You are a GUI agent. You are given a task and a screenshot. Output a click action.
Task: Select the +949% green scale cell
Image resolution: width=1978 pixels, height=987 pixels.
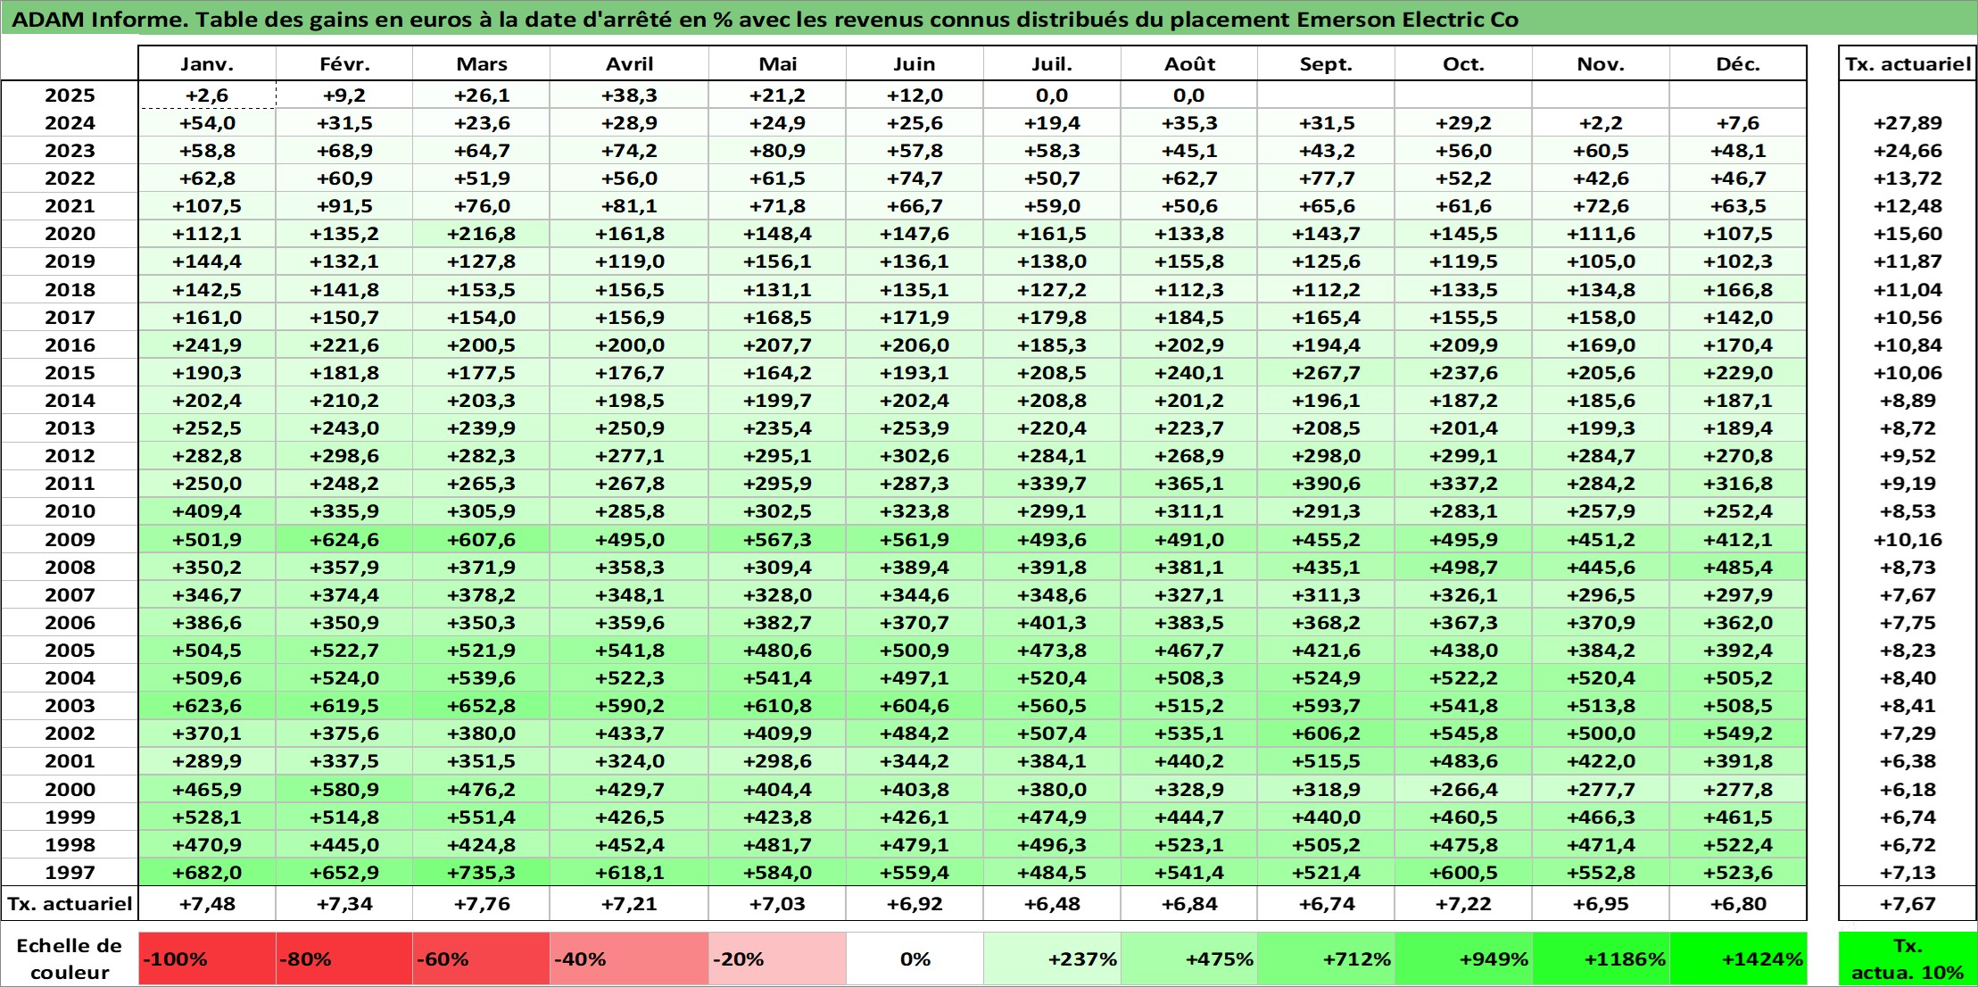1463,959
